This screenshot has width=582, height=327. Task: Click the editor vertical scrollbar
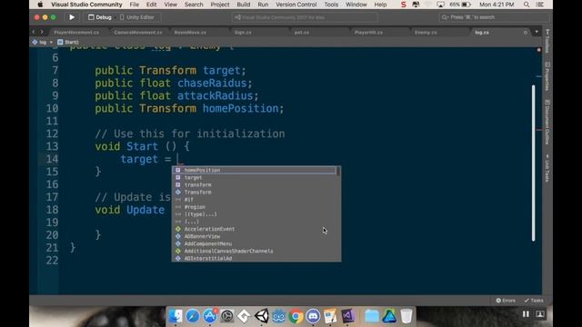[534, 163]
